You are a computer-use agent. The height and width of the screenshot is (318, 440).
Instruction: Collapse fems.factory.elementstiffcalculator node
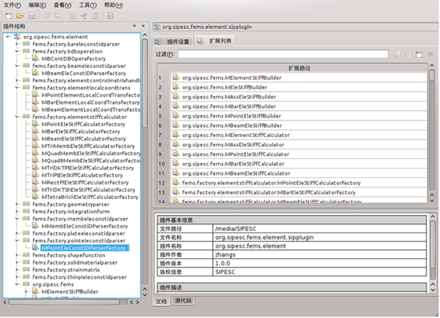click(x=17, y=117)
